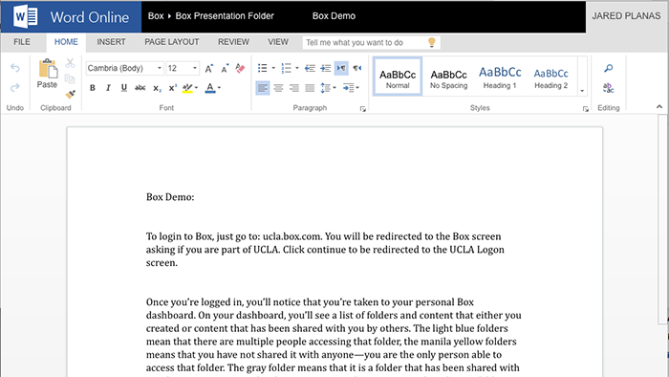The width and height of the screenshot is (669, 377).
Task: Toggle Italic formatting
Action: pos(108,88)
